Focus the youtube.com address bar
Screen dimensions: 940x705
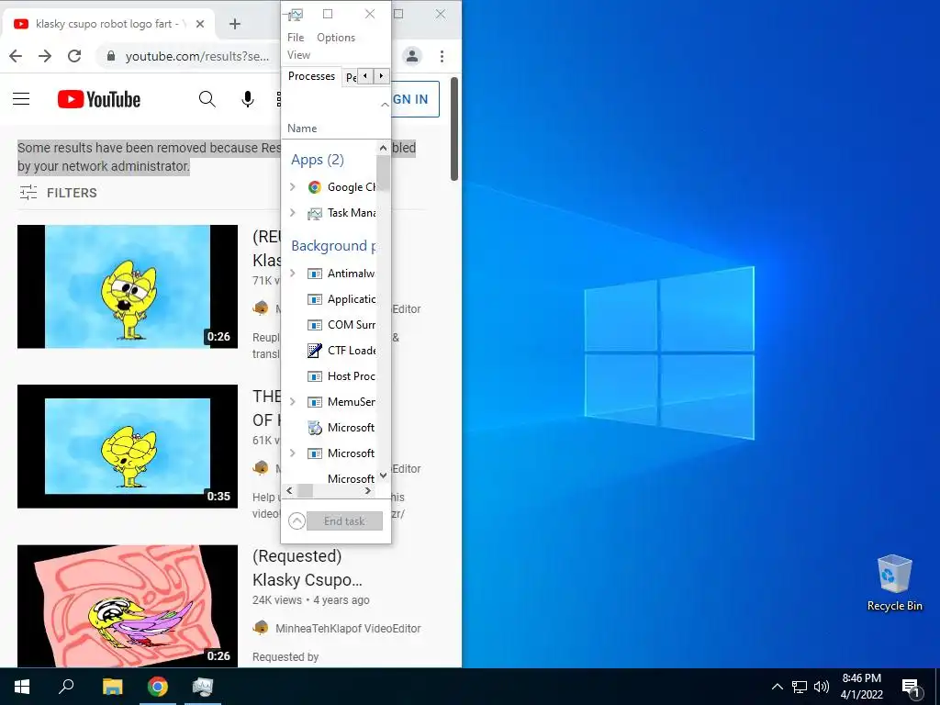click(x=196, y=56)
